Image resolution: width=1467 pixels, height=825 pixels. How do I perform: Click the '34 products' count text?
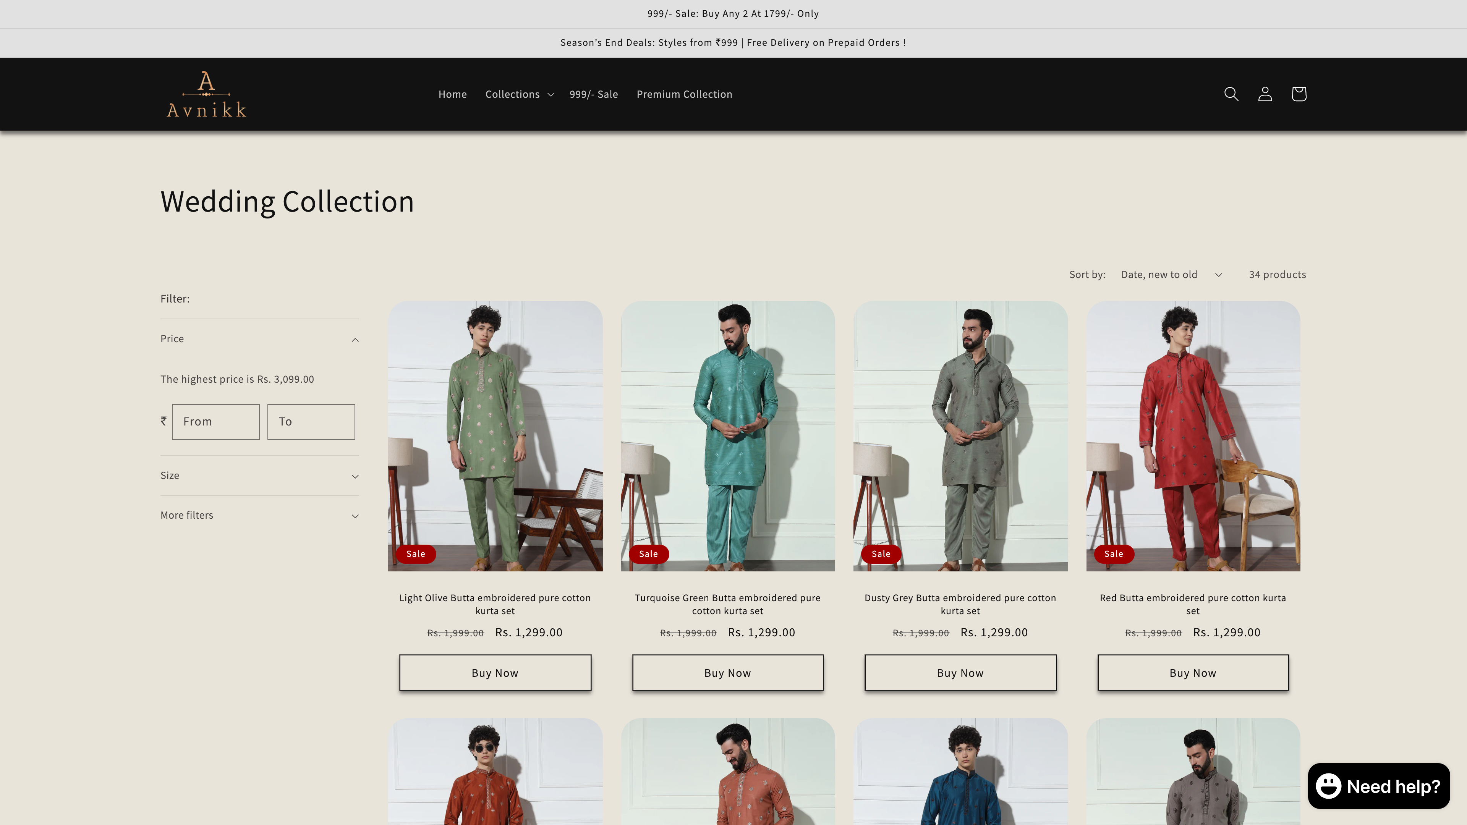[x=1278, y=275]
